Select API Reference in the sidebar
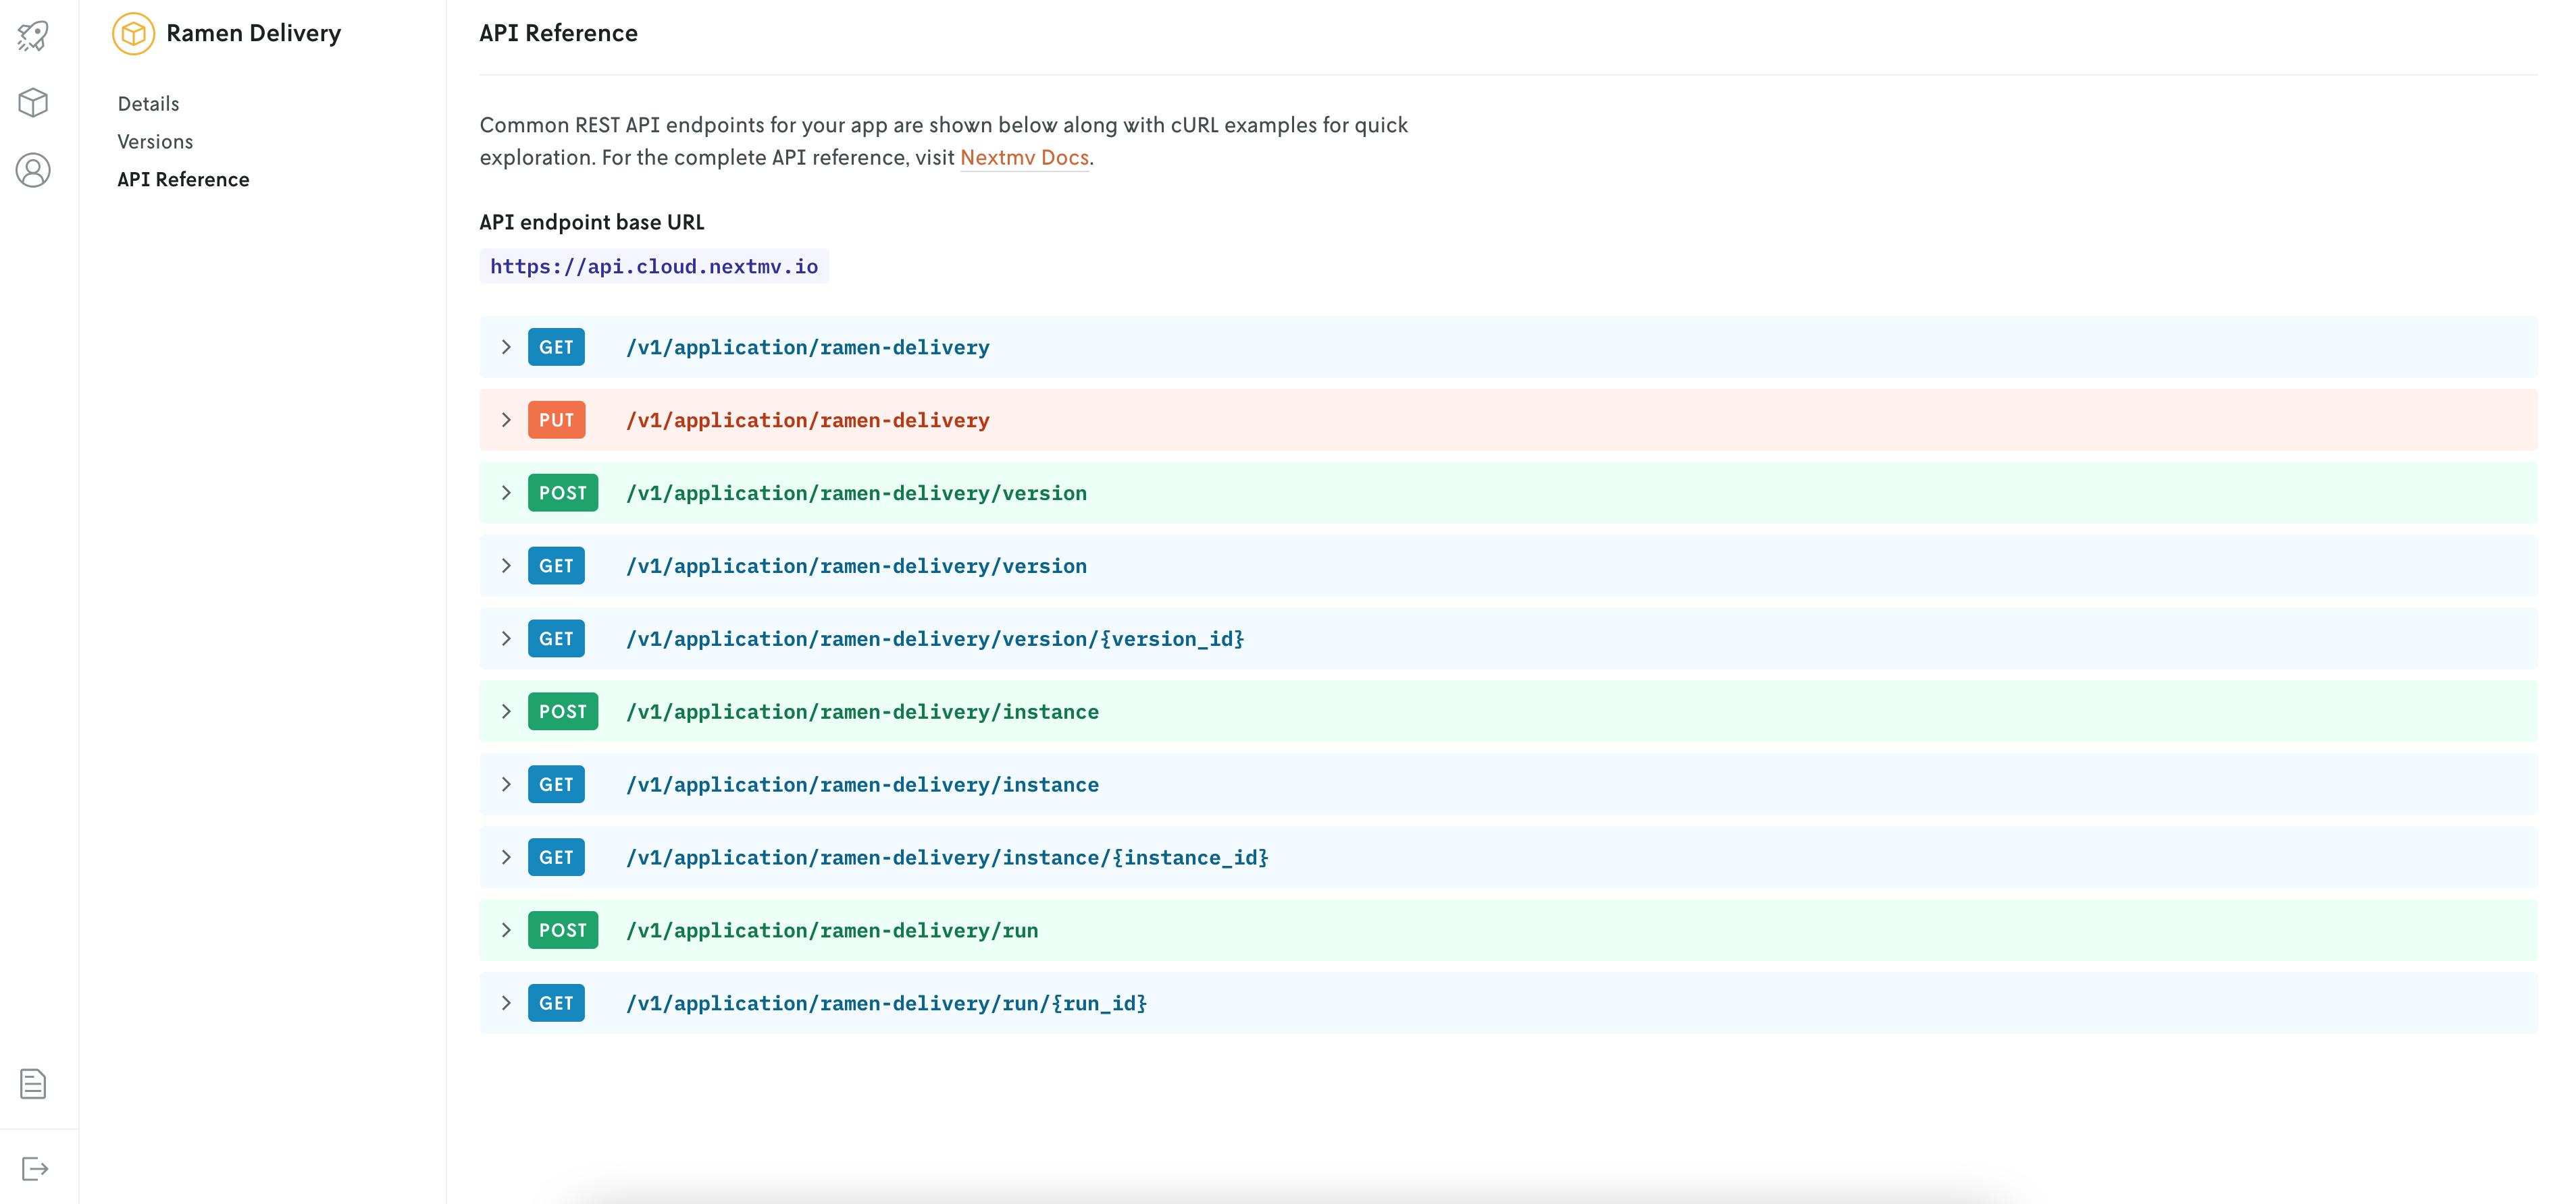Image resolution: width=2576 pixels, height=1204 pixels. coord(183,180)
